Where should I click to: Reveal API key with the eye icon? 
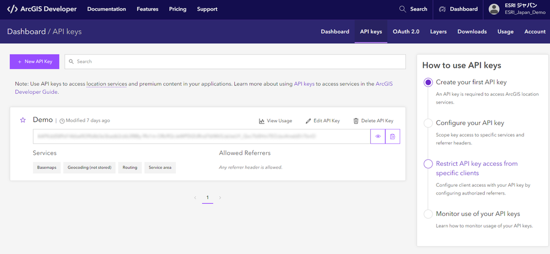[378, 137]
